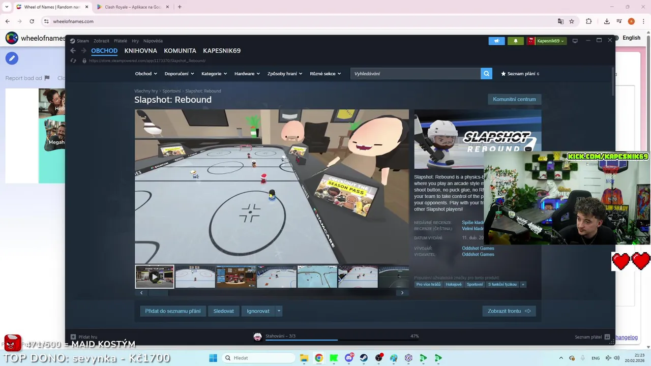
Task: Open Chrome tab search dropdown arrow
Action: coord(7,7)
